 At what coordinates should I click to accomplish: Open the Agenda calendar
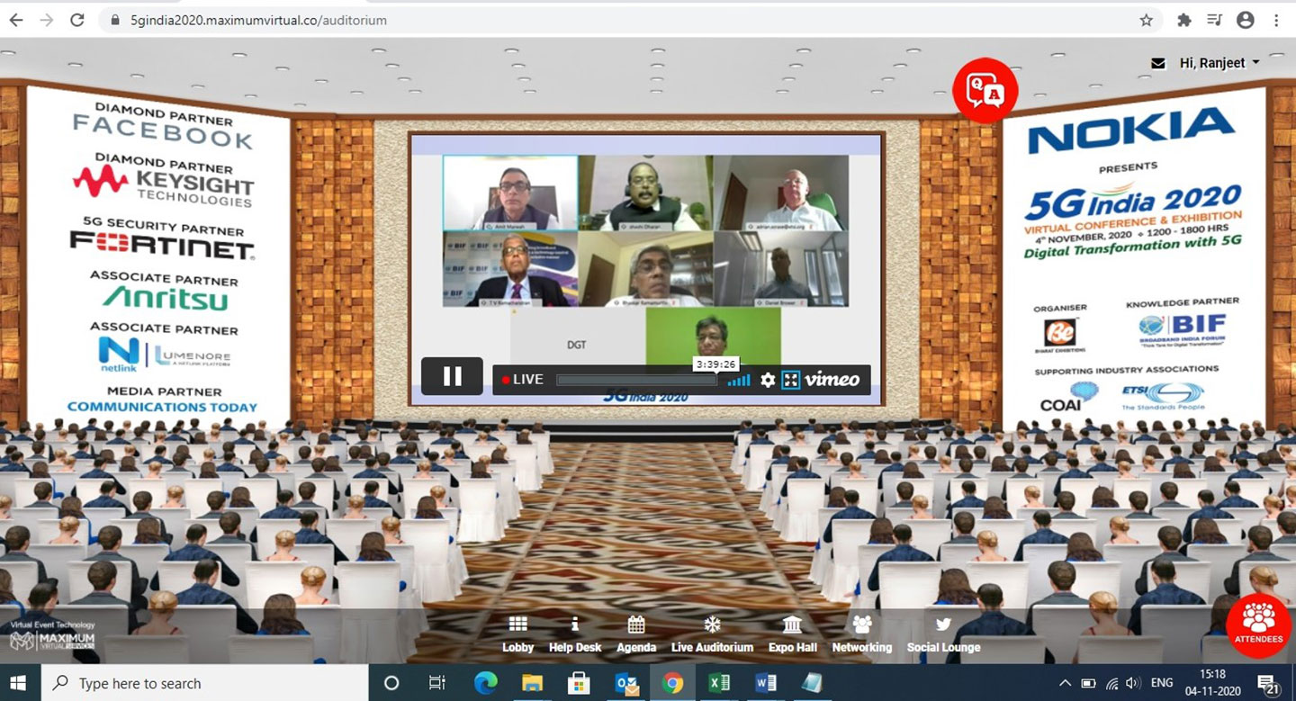pyautogui.click(x=636, y=635)
